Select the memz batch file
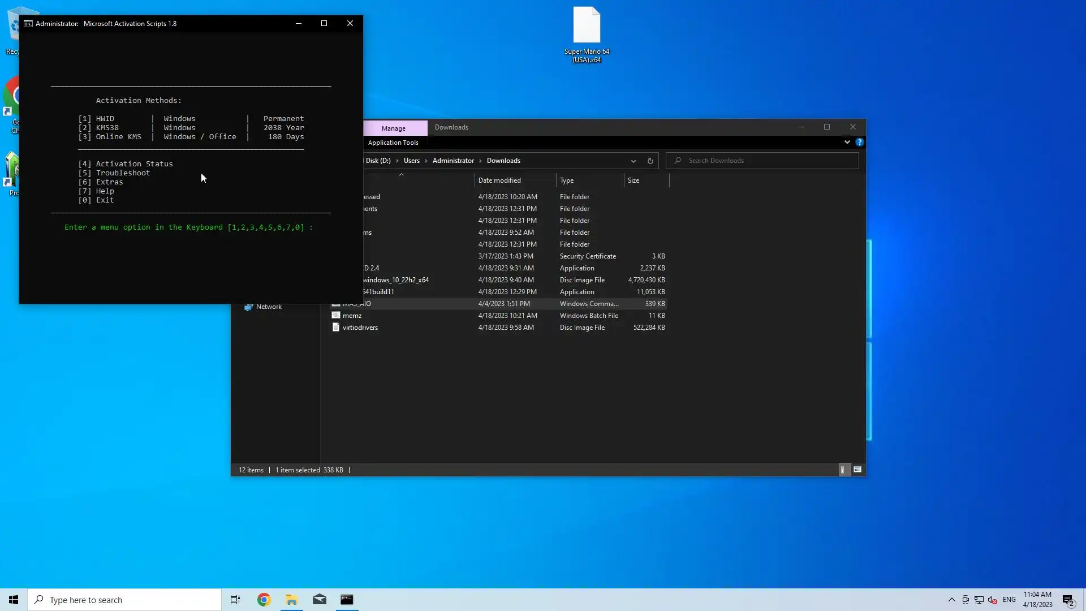The height and width of the screenshot is (611, 1086). (352, 316)
